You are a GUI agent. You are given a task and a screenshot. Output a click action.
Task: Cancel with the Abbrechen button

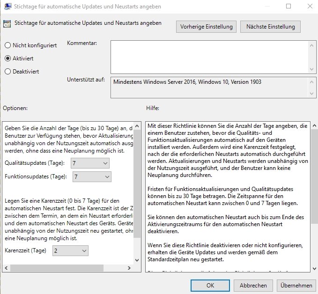point(253,286)
